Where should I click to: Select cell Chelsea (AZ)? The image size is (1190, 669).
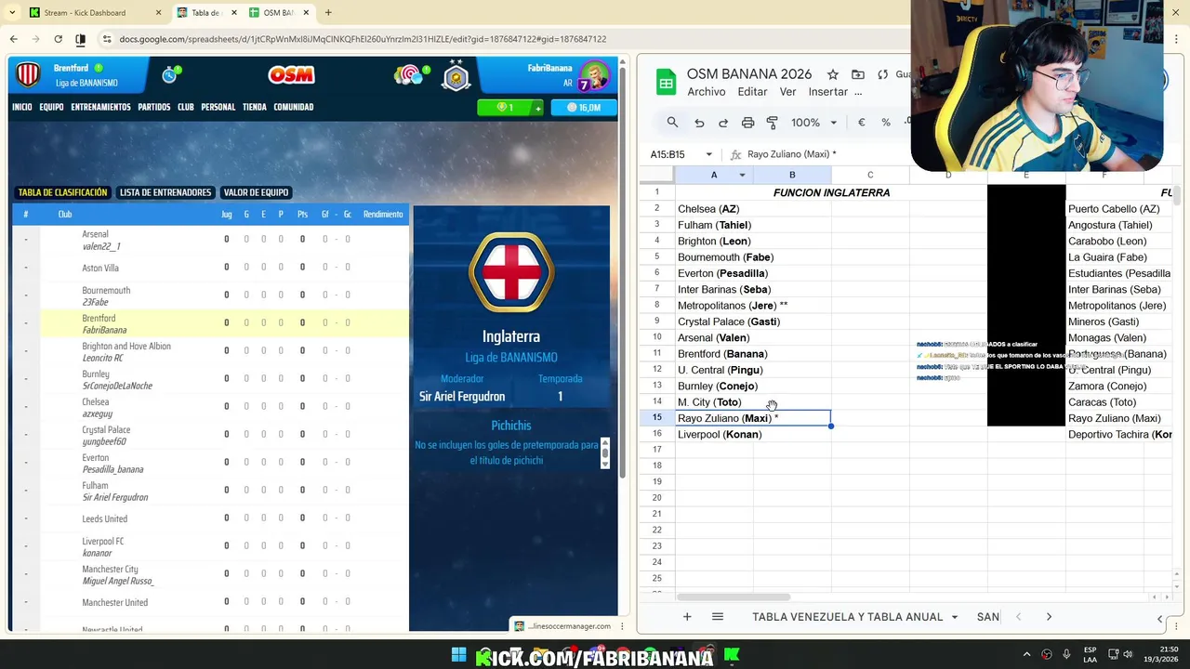point(753,209)
